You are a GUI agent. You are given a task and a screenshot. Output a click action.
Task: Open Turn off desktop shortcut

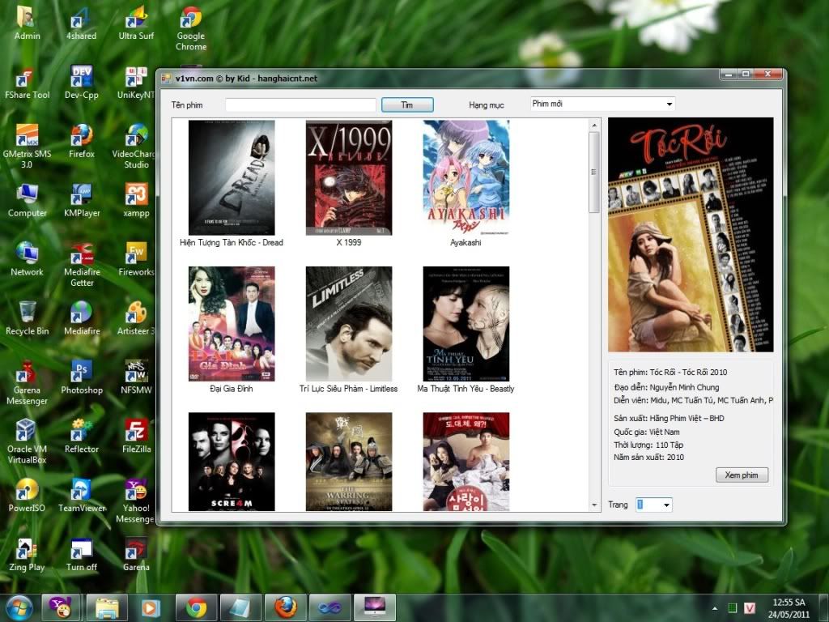(x=82, y=554)
